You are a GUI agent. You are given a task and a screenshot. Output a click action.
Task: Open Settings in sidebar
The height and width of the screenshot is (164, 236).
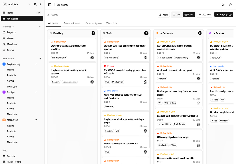pos(22,156)
